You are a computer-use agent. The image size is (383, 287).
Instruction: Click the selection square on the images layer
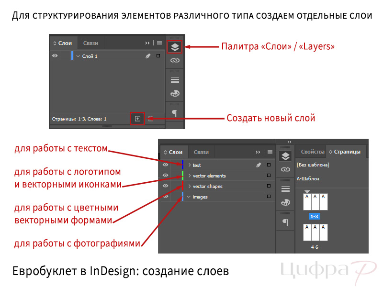269,196
